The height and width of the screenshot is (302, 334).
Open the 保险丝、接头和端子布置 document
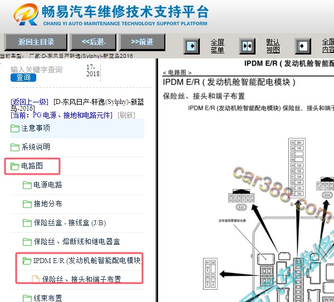[x=82, y=279]
